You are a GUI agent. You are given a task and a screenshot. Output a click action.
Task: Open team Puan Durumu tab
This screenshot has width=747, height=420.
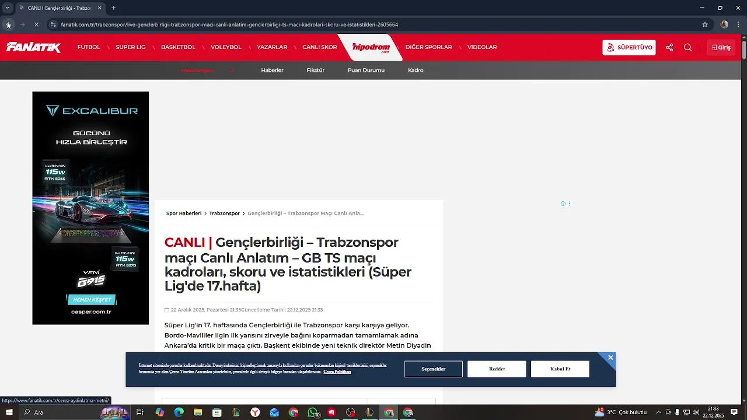pos(366,70)
